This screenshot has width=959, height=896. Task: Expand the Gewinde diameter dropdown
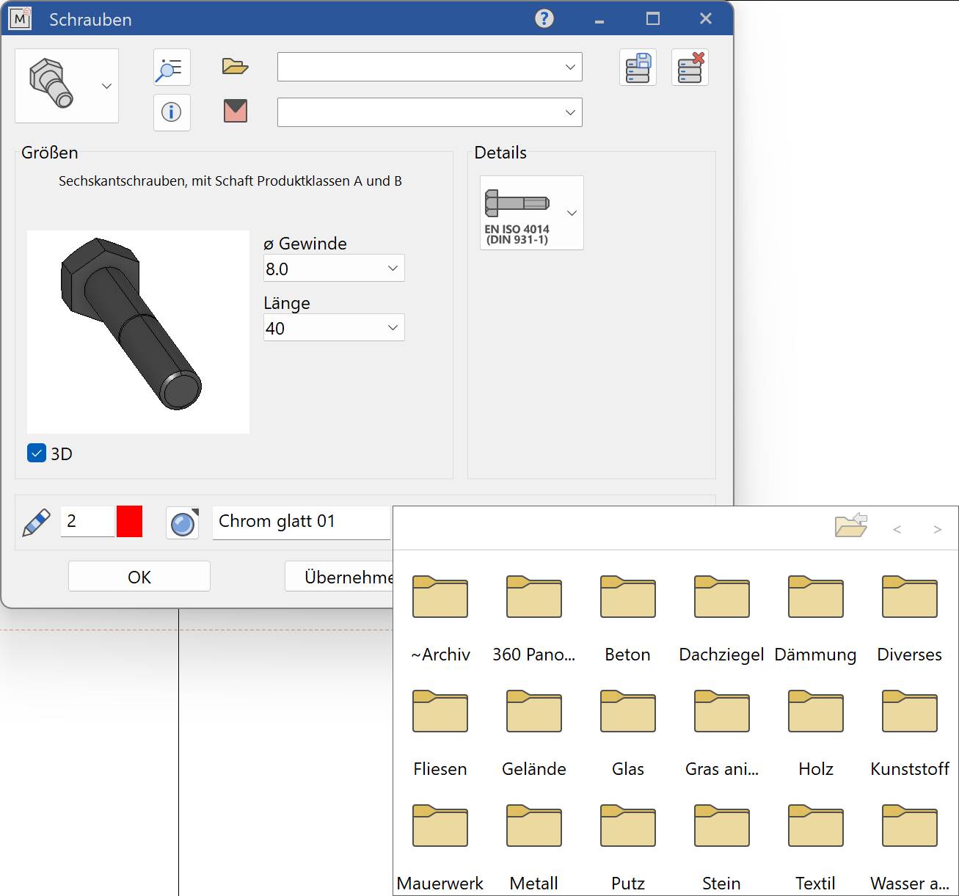coord(393,269)
